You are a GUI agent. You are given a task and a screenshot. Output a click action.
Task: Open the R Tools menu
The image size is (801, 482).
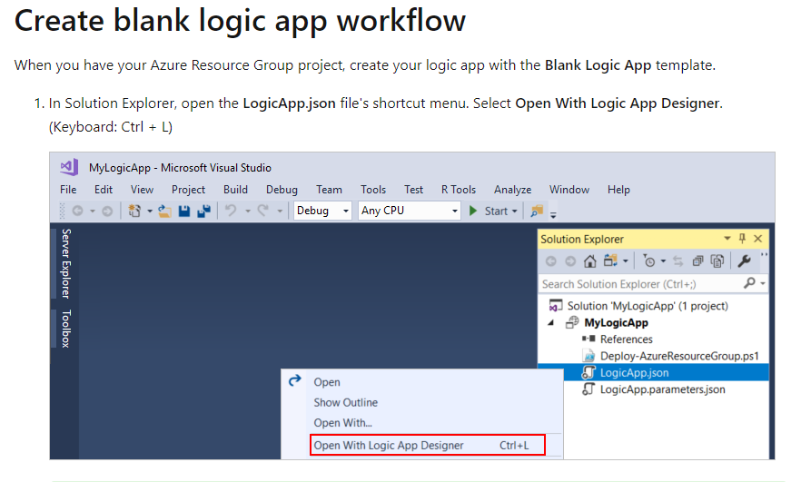[x=459, y=190]
